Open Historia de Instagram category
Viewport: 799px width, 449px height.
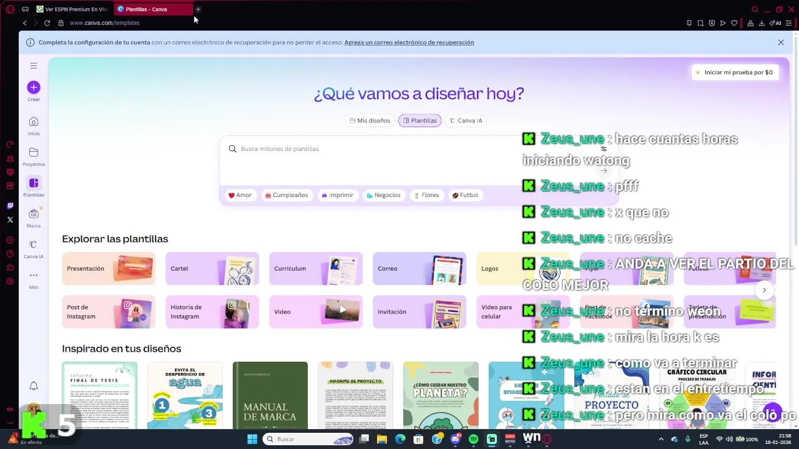(x=212, y=312)
